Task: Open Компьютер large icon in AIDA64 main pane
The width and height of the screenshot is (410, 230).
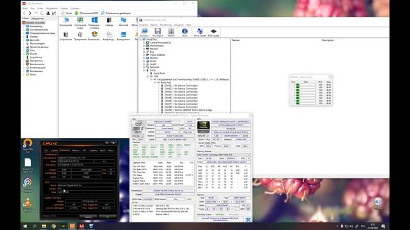Action: click(65, 22)
